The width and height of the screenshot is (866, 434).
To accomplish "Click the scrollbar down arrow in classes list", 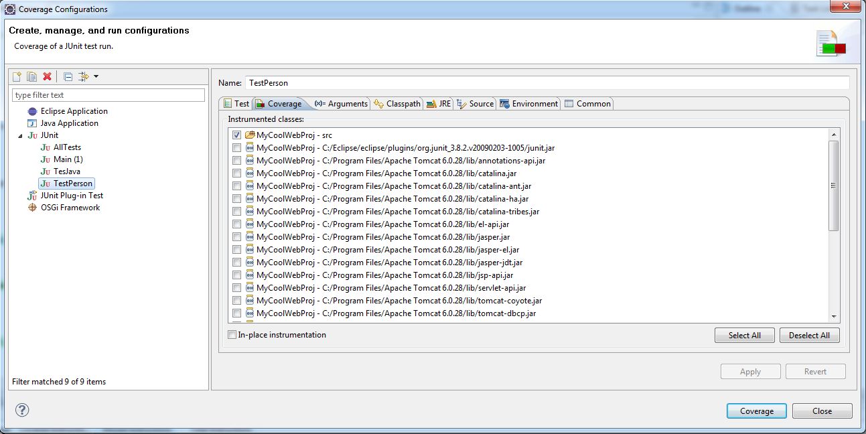I will 834,317.
